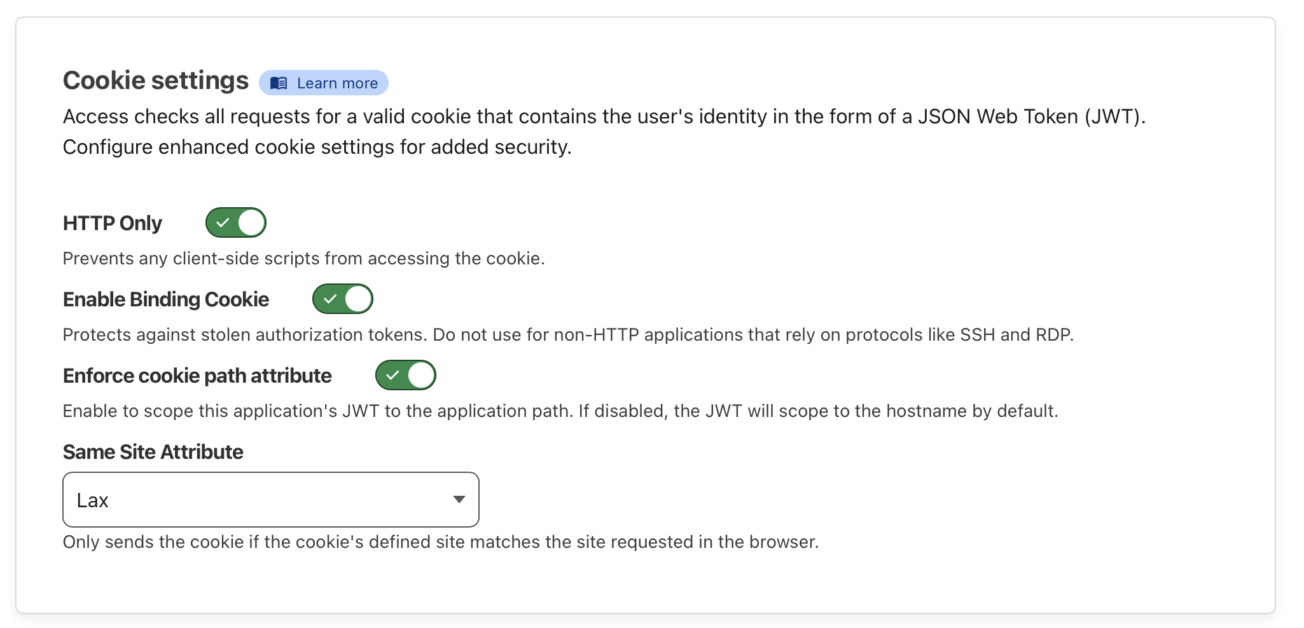This screenshot has width=1304, height=628.
Task: Disable the HTTP Only toggle
Action: (236, 222)
